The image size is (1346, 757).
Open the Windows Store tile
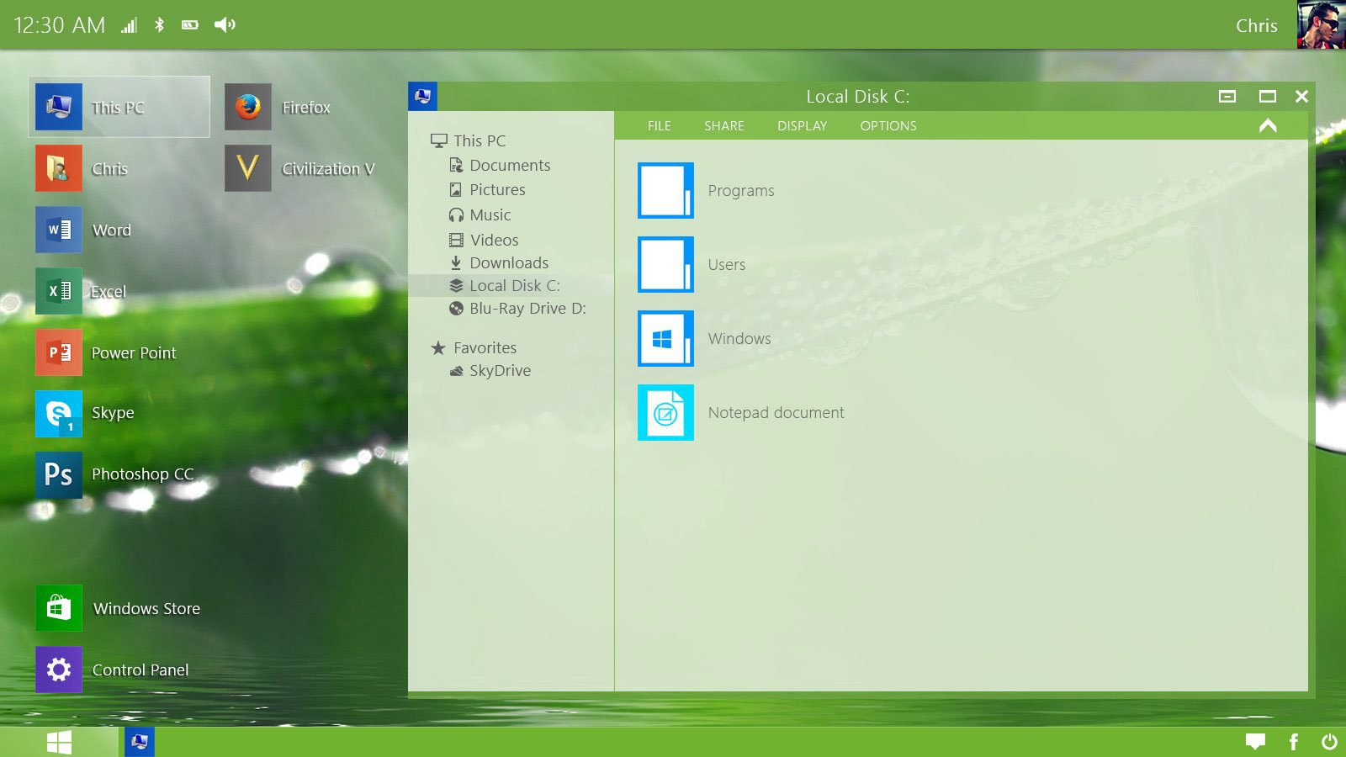pos(59,608)
